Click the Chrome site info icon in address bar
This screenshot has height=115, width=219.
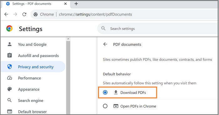pyautogui.click(x=35, y=14)
